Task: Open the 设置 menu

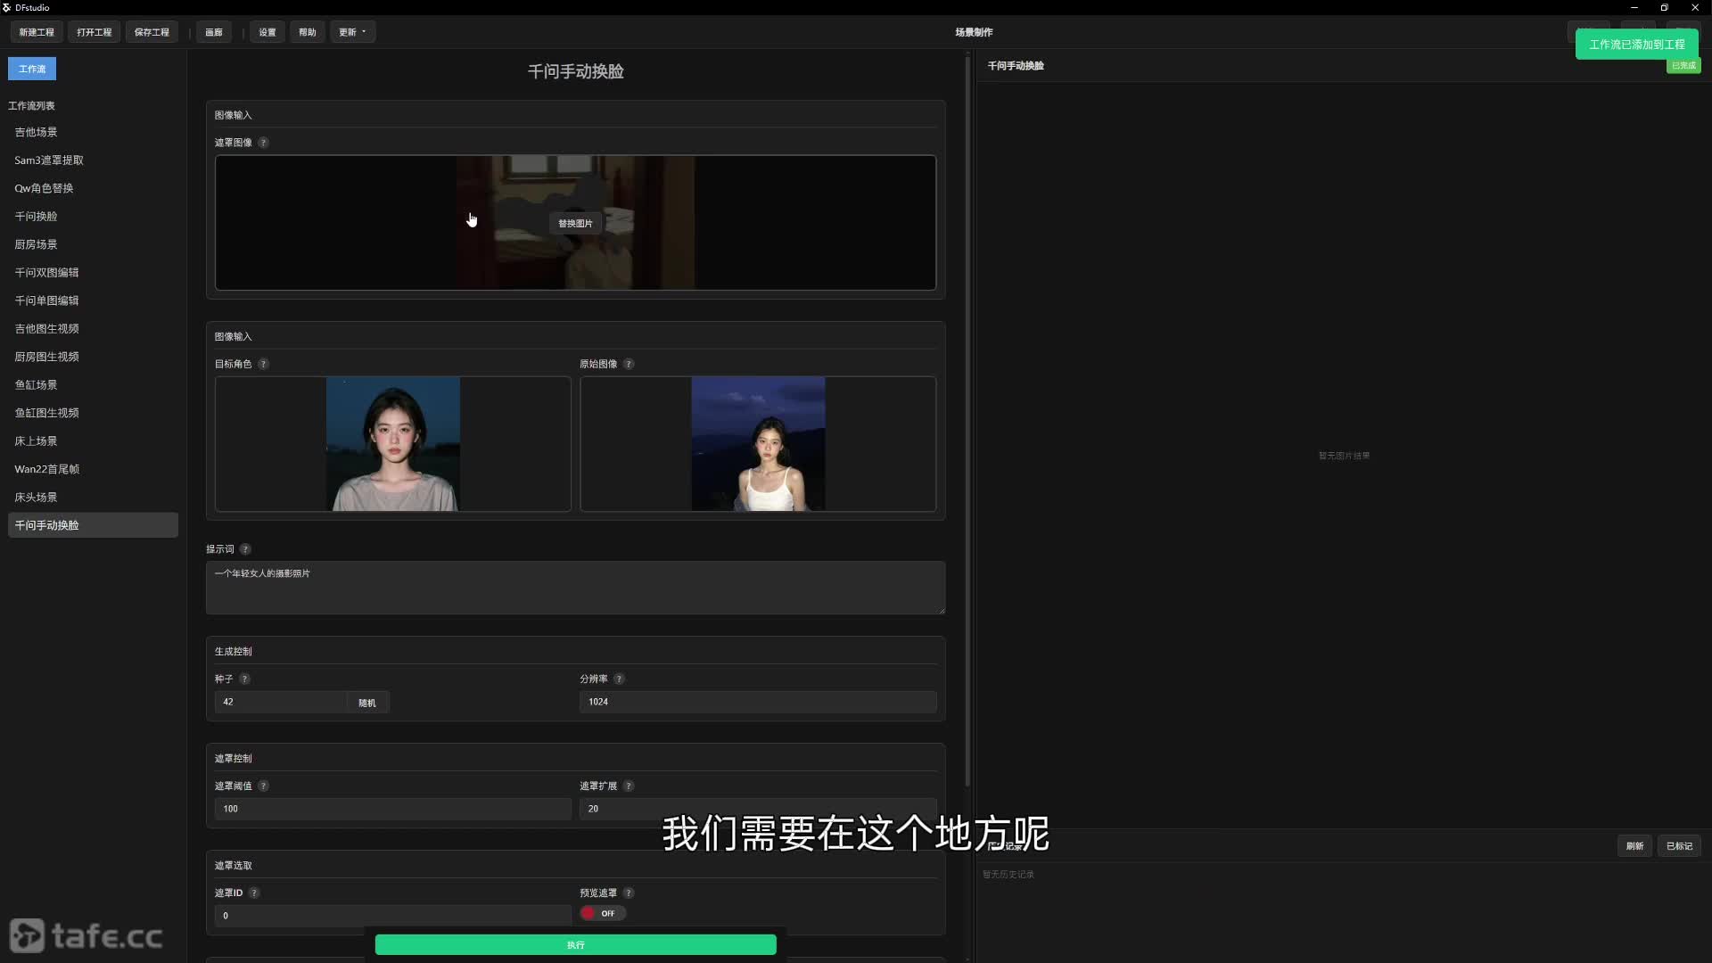Action: [267, 32]
